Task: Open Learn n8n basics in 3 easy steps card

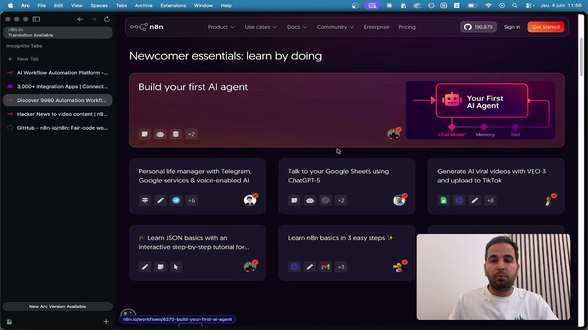Action: coord(347,253)
